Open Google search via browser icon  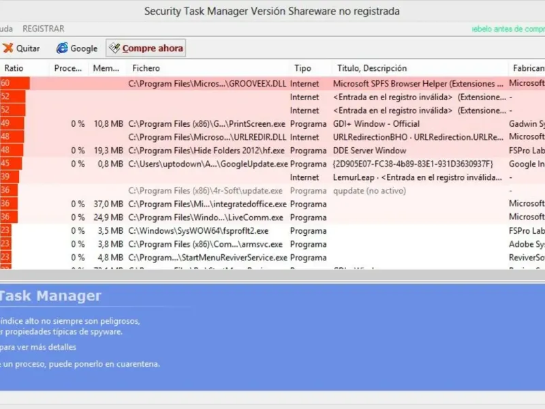click(x=62, y=48)
